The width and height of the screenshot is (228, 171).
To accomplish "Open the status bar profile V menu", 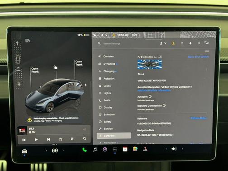I will coord(104,35).
